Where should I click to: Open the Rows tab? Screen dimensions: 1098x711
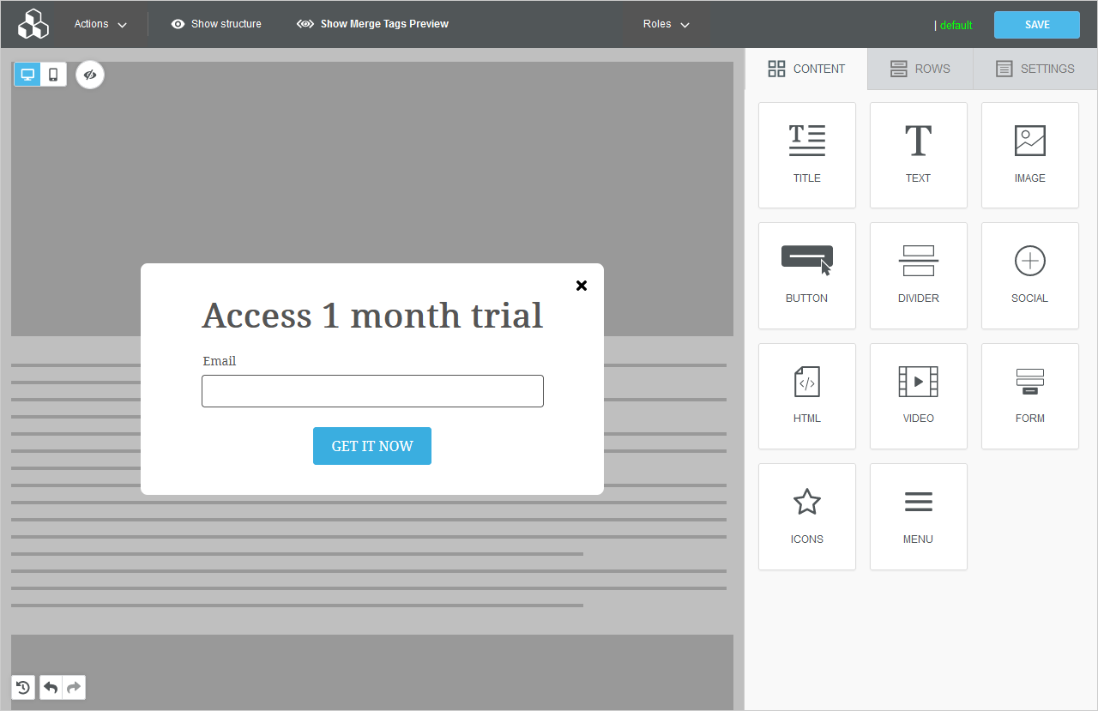coord(920,69)
